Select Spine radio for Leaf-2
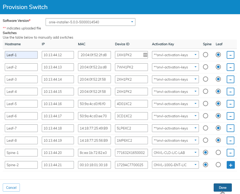This screenshot has width=240, height=194. pyautogui.click(x=205, y=67)
